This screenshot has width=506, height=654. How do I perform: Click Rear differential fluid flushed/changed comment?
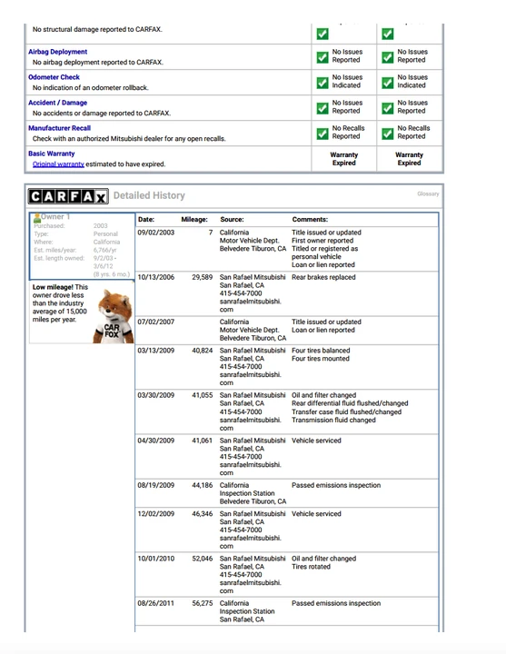point(350,403)
